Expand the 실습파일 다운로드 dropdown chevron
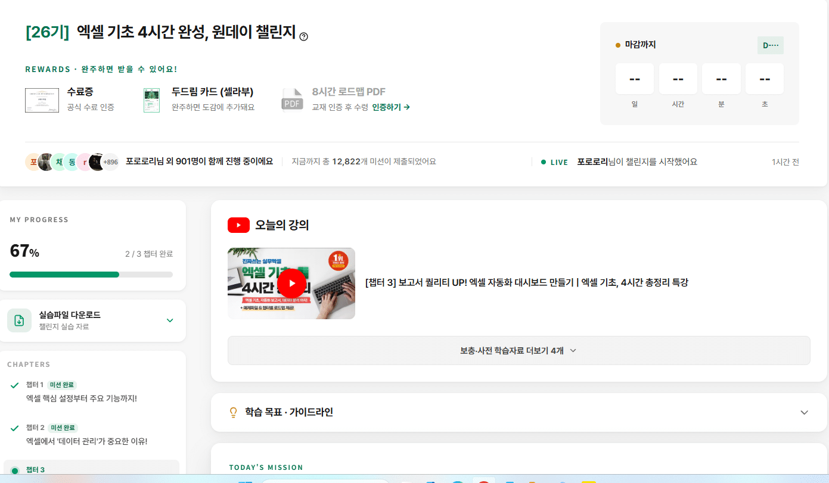Screen dimensions: 829x483 (x=170, y=320)
